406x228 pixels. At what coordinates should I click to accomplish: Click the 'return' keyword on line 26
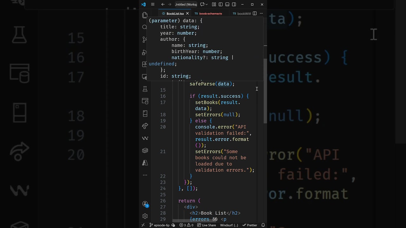[187, 201]
